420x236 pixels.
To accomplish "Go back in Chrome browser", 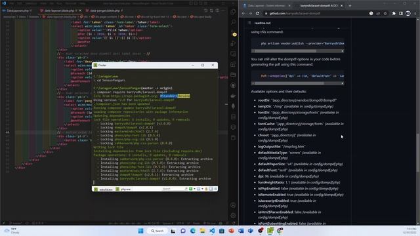I will pos(243,13).
